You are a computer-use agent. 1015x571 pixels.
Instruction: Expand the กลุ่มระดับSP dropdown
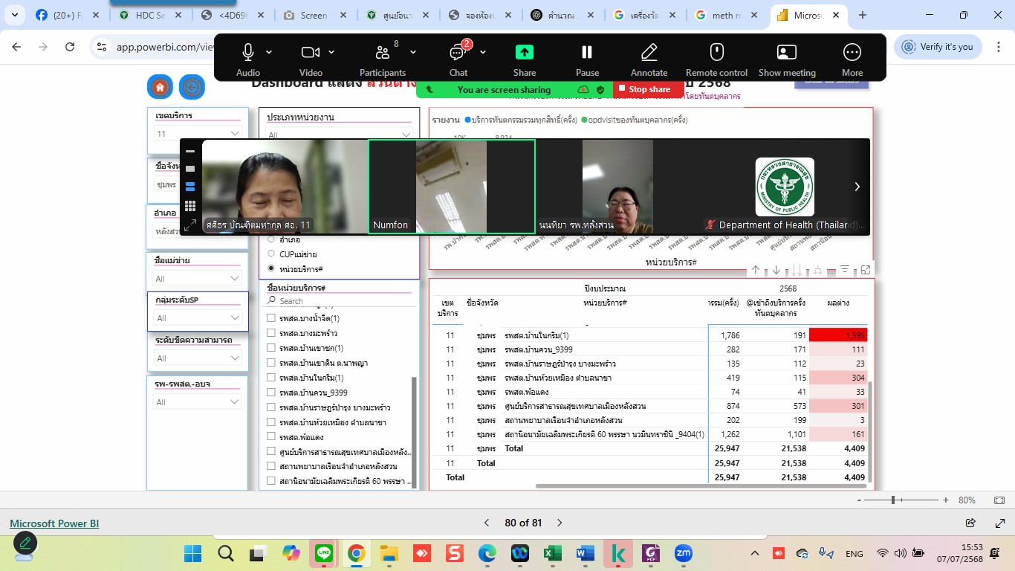(x=197, y=318)
